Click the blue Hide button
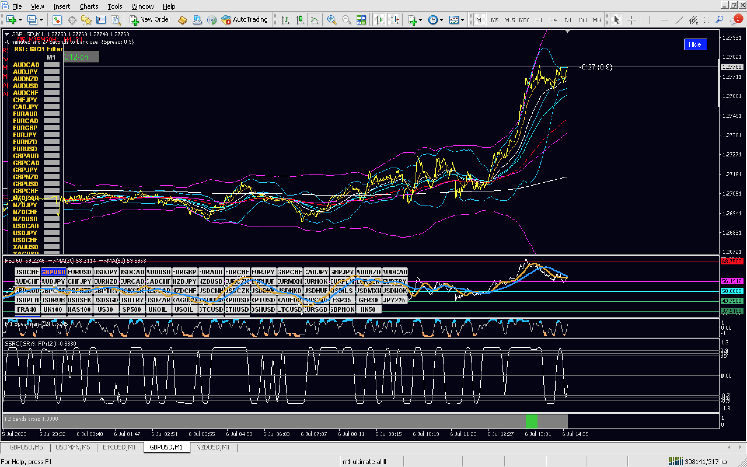This screenshot has width=747, height=467. [x=695, y=44]
